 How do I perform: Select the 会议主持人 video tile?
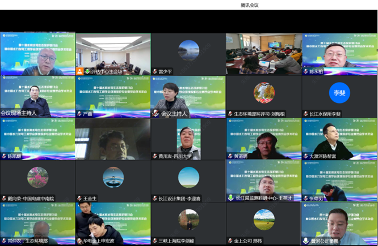188,96
